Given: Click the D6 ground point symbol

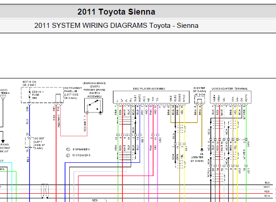Looking at the screenshot, I should (x=202, y=150).
